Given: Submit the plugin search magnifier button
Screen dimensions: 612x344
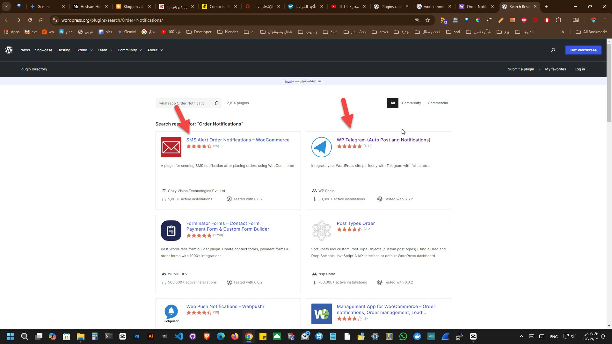Looking at the screenshot, I should [216, 103].
